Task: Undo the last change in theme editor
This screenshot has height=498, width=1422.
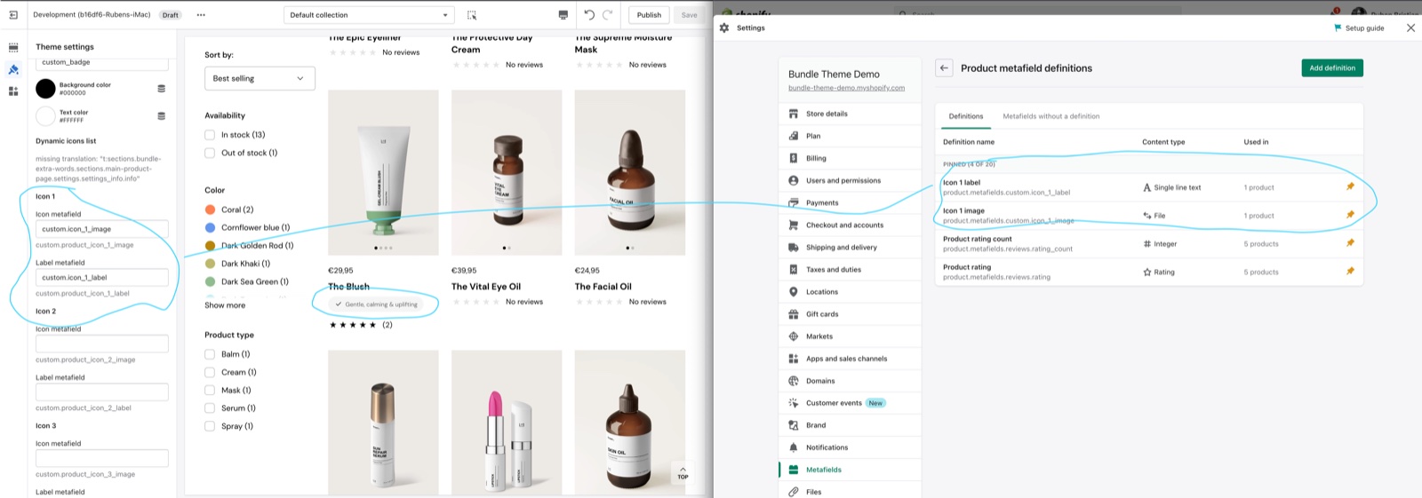Action: pyautogui.click(x=588, y=15)
